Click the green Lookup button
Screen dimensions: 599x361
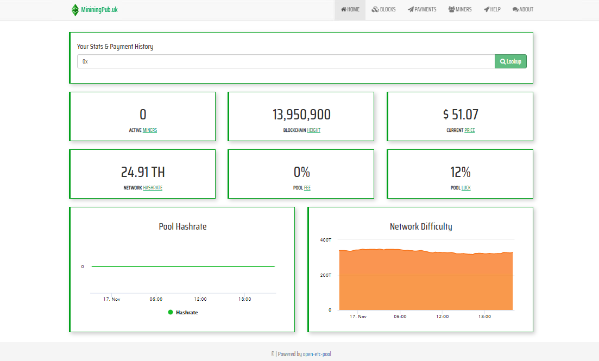pos(511,61)
